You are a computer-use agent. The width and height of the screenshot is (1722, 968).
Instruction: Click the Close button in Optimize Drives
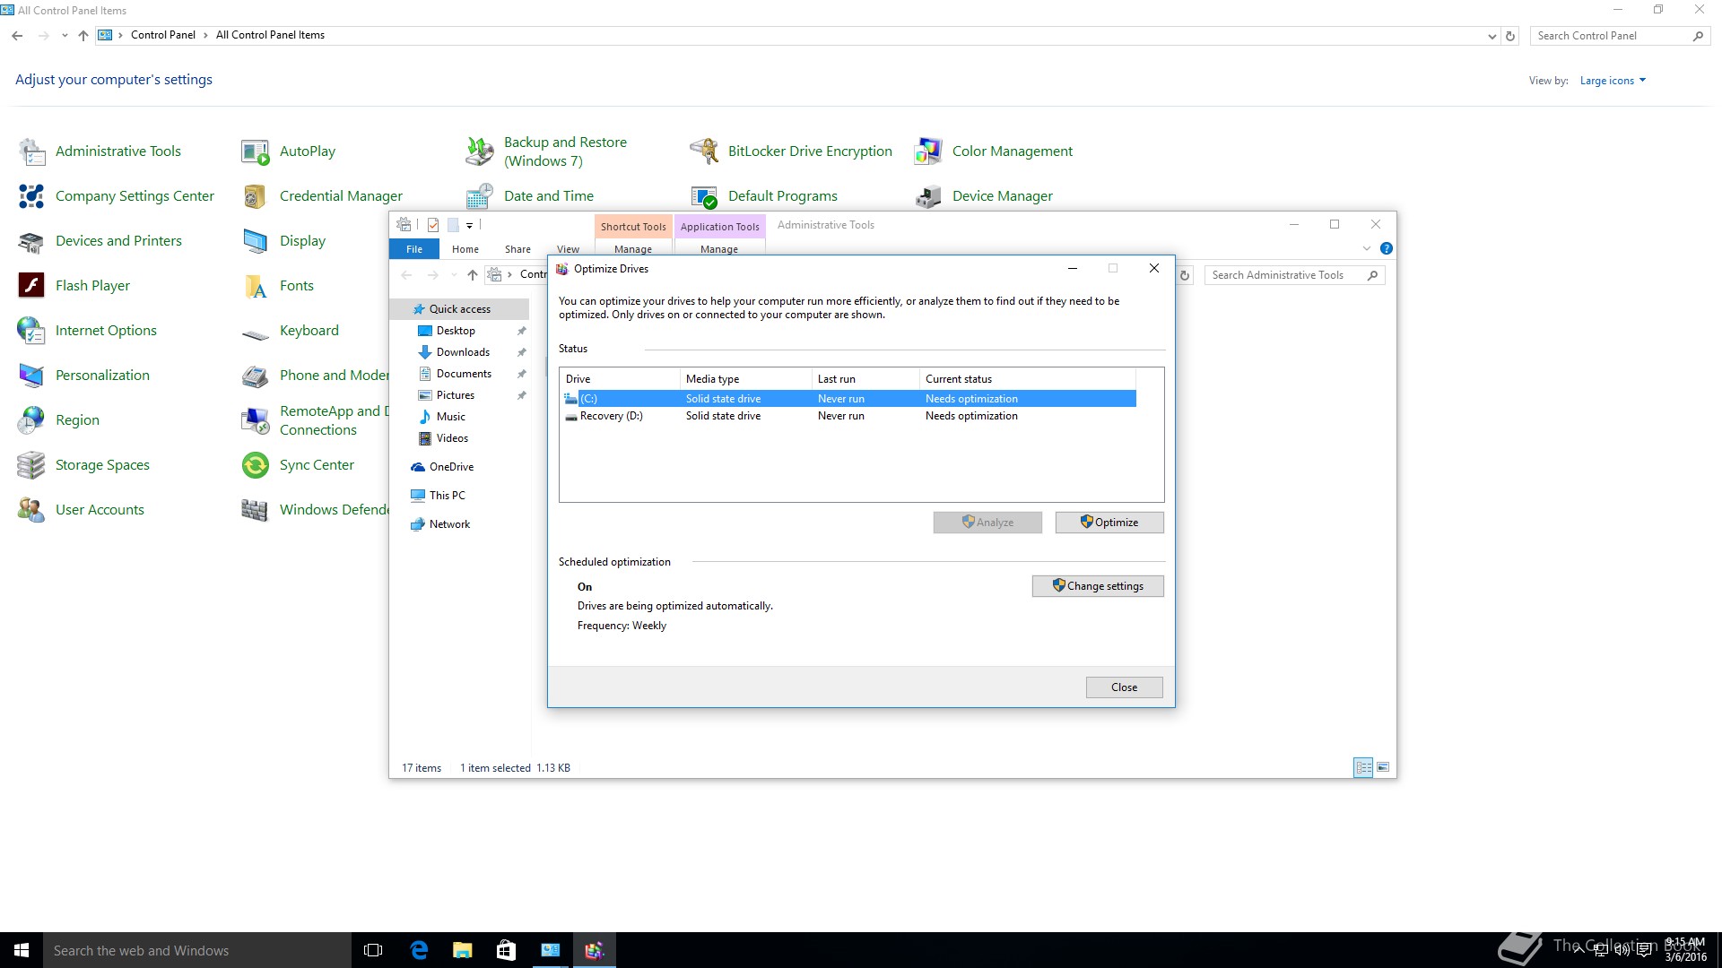(1124, 687)
